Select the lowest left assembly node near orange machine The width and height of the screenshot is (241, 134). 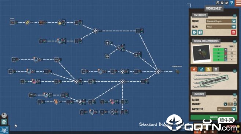(80, 102)
